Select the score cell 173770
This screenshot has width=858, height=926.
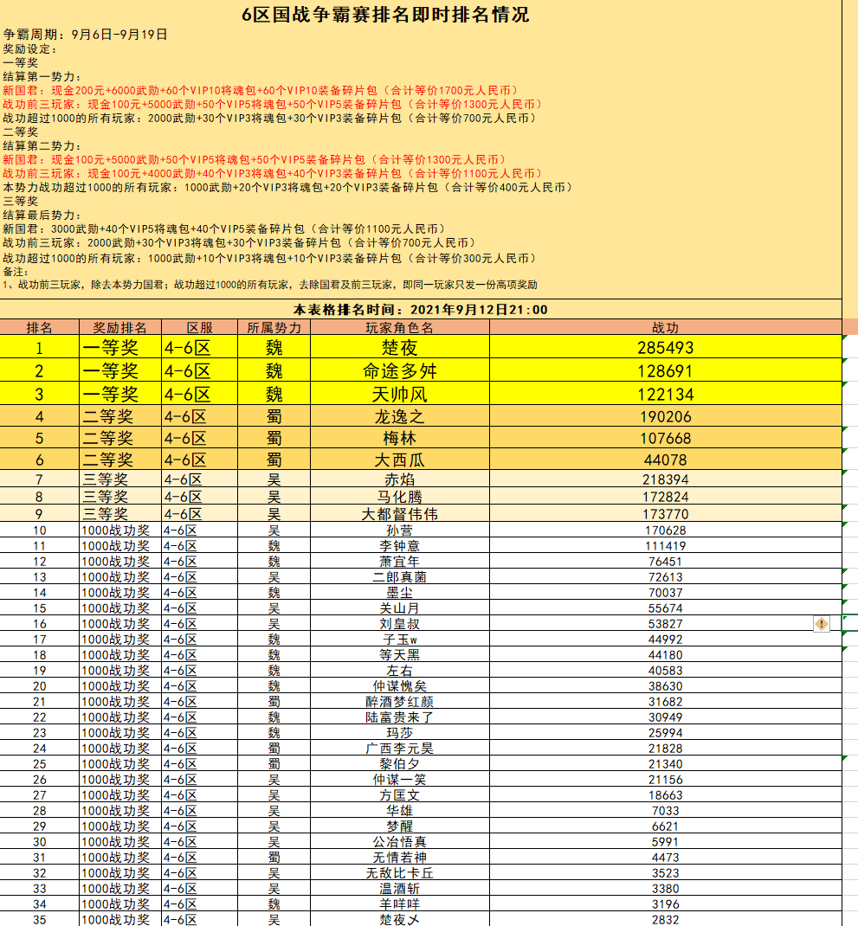[666, 513]
